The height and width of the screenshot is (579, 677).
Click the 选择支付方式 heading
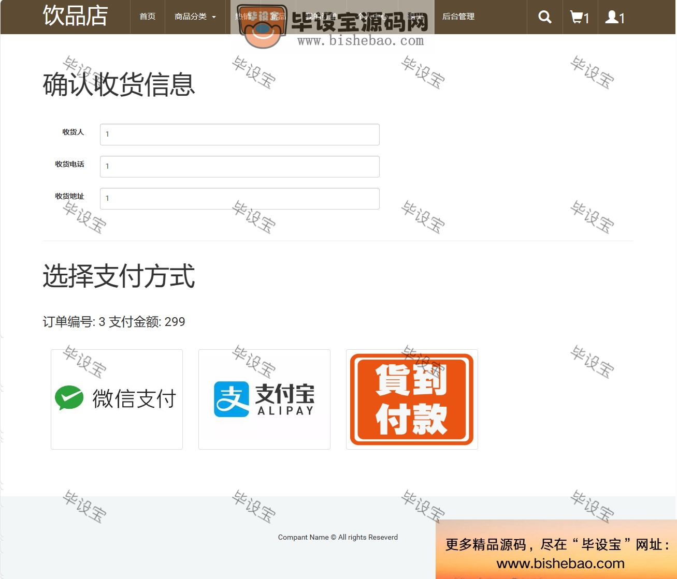coord(119,276)
